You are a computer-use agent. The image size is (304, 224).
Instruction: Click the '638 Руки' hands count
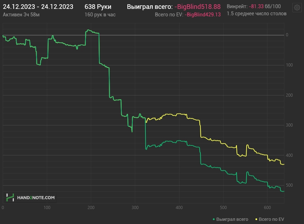pos(98,7)
